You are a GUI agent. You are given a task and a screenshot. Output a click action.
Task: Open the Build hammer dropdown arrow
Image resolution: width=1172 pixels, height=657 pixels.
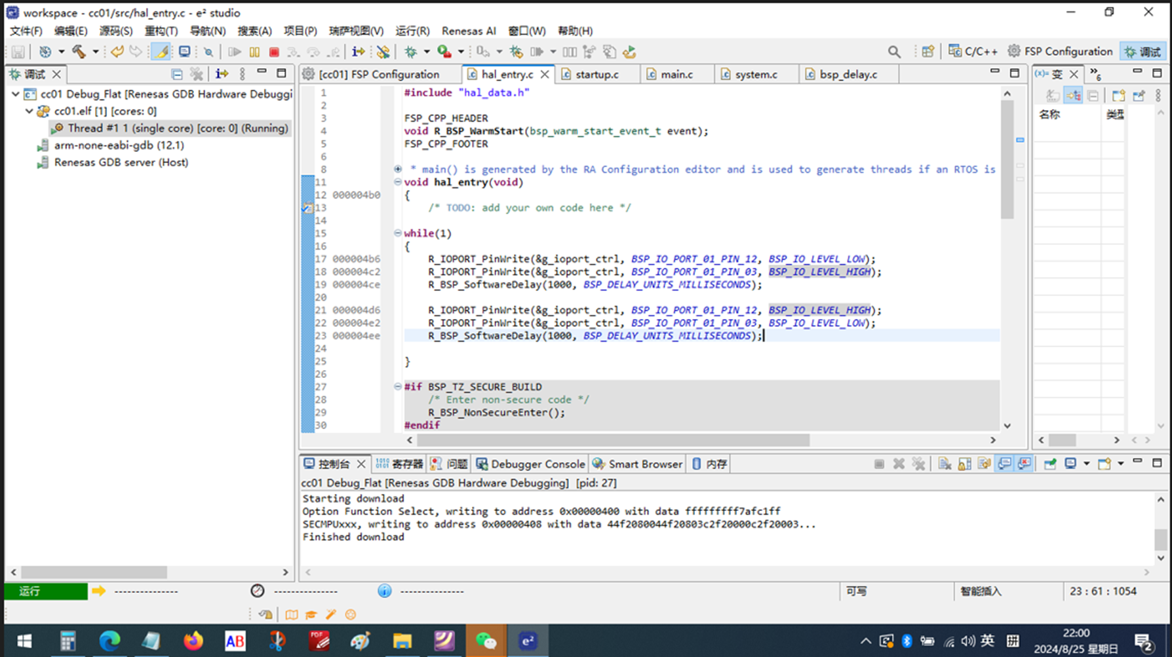coord(95,52)
